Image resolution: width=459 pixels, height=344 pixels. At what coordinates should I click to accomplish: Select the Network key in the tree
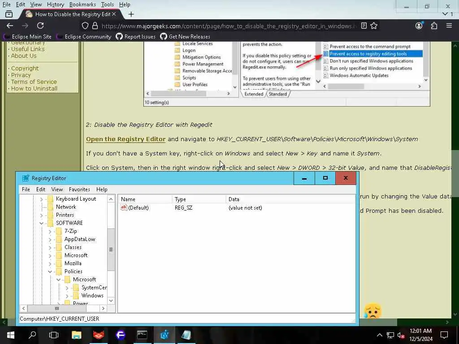[x=66, y=207]
